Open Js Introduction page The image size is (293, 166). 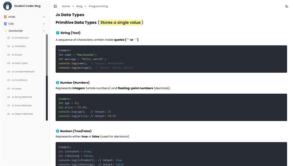click(x=20, y=38)
